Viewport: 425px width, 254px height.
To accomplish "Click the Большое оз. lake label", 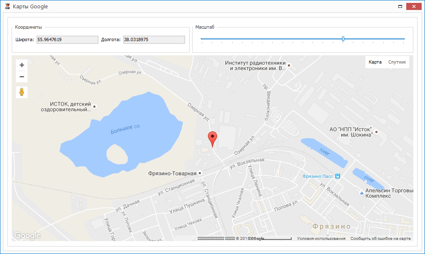I will (x=125, y=129).
